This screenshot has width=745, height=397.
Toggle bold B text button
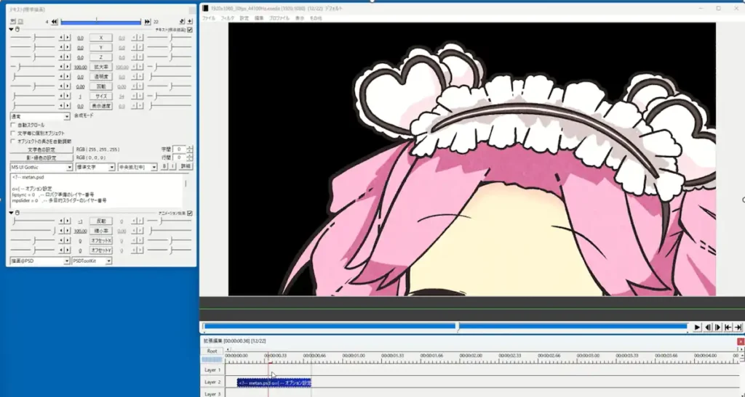(164, 167)
